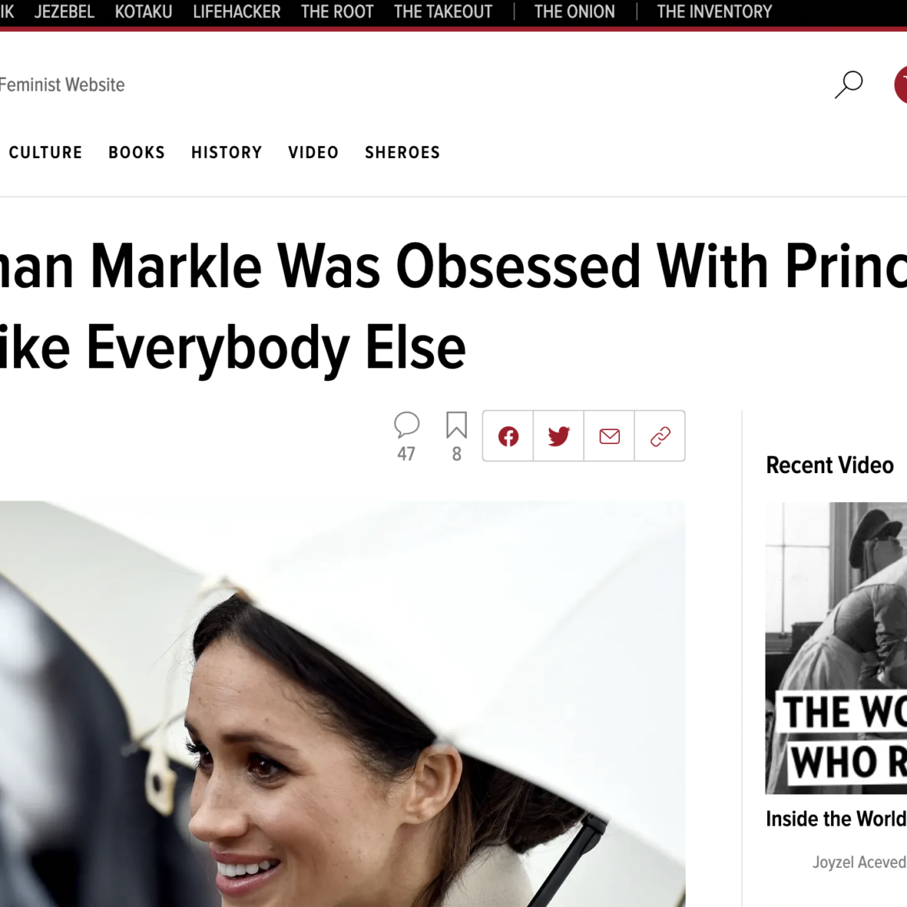Share the article on Twitter
The width and height of the screenshot is (907, 907).
[x=558, y=436]
